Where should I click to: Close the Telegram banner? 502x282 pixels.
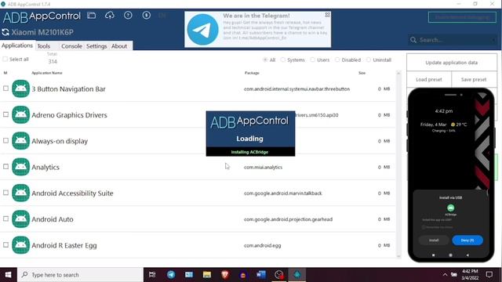327,15
